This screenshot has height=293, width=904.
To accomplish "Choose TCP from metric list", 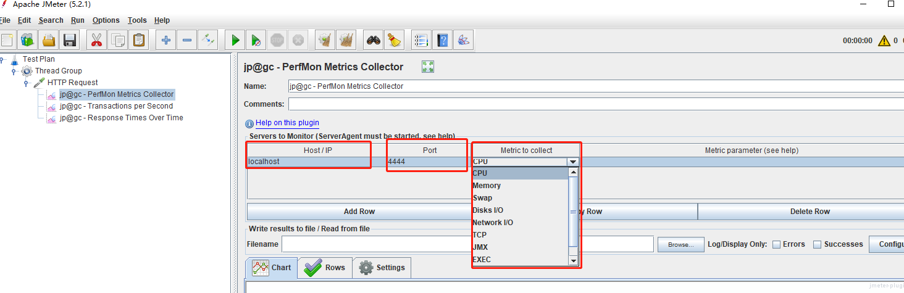I will click(520, 235).
